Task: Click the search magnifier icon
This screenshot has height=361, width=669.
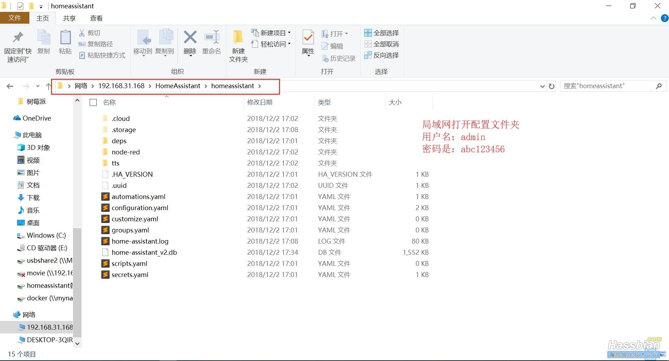Action: click(659, 86)
